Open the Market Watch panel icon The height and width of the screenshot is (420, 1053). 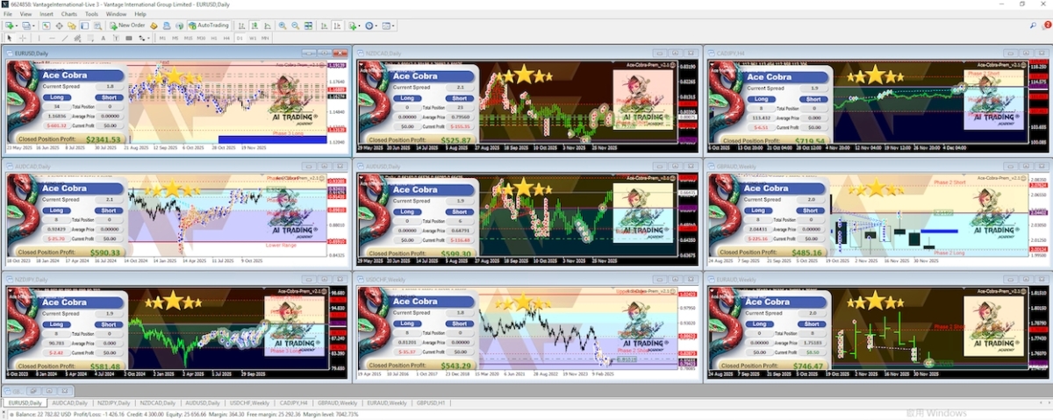click(46, 25)
